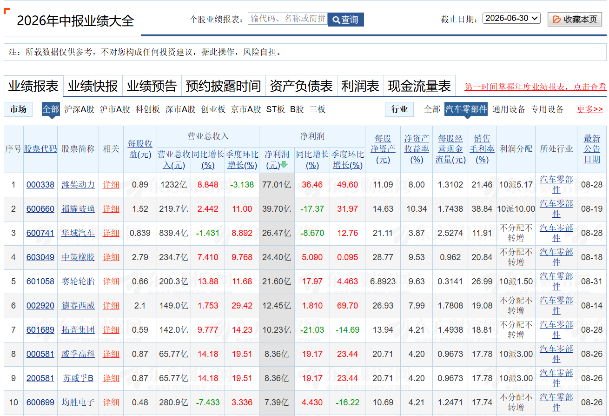The image size is (609, 416).
Task: Sort by revenue 同比增长(%) header
Action: click(x=208, y=159)
